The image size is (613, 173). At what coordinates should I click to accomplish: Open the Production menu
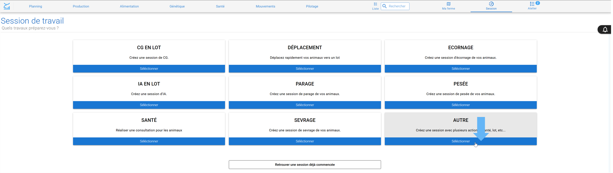pyautogui.click(x=81, y=6)
